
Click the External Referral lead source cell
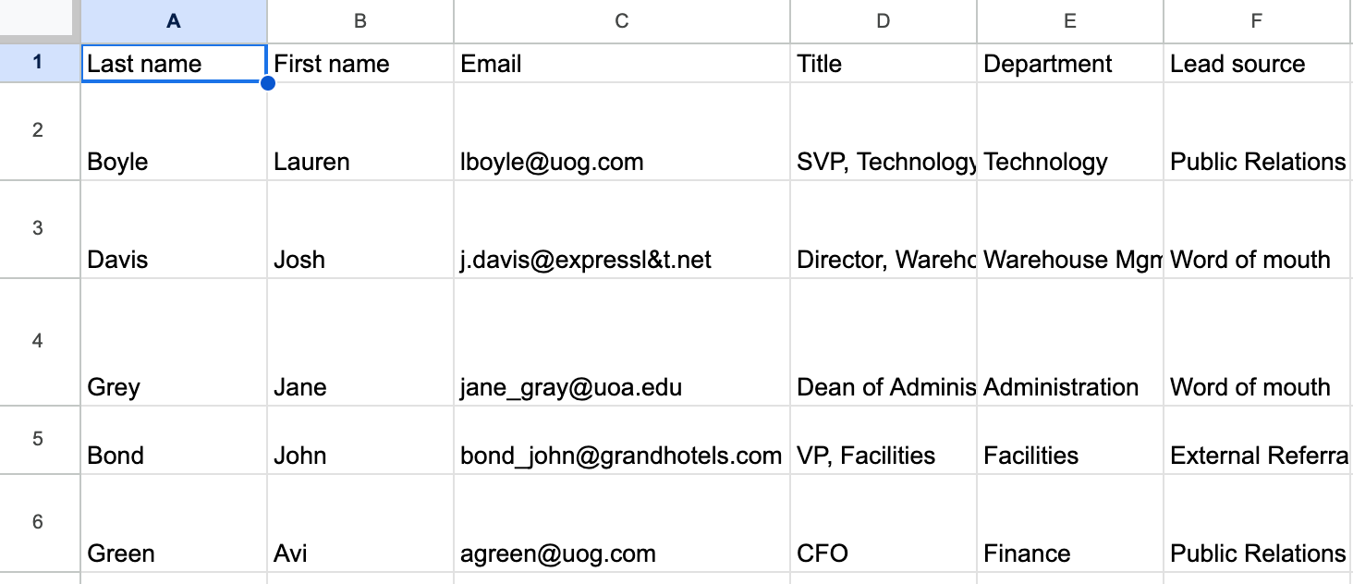tap(1258, 456)
